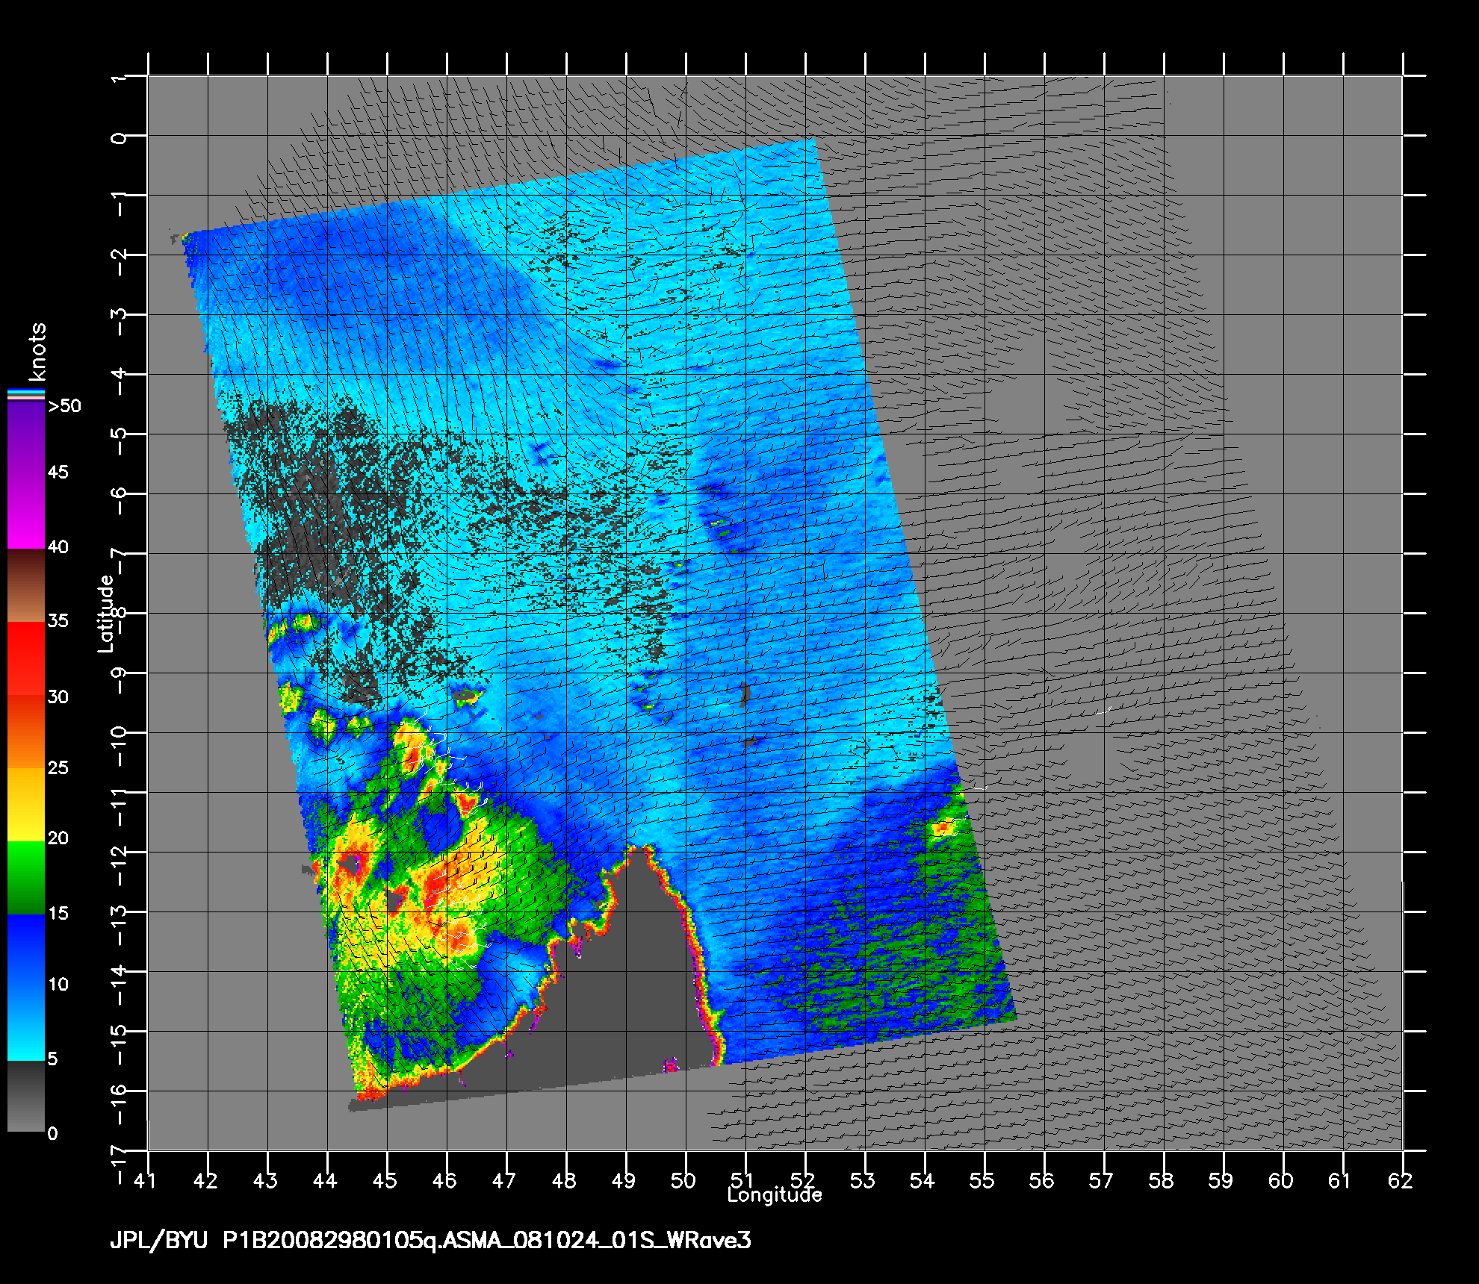The image size is (1479, 1284).
Task: Click the gray 0–5 knots colorbar segment
Action: click(x=26, y=1097)
